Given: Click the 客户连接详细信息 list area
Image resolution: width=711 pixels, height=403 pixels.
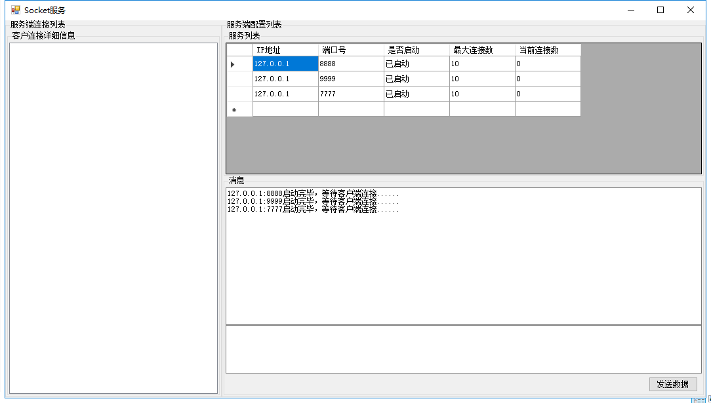Looking at the screenshot, I should click(113, 218).
